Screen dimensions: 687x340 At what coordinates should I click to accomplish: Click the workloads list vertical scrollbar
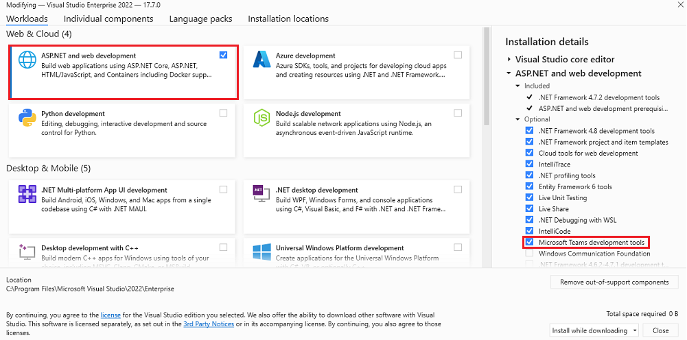pyautogui.click(x=485, y=77)
